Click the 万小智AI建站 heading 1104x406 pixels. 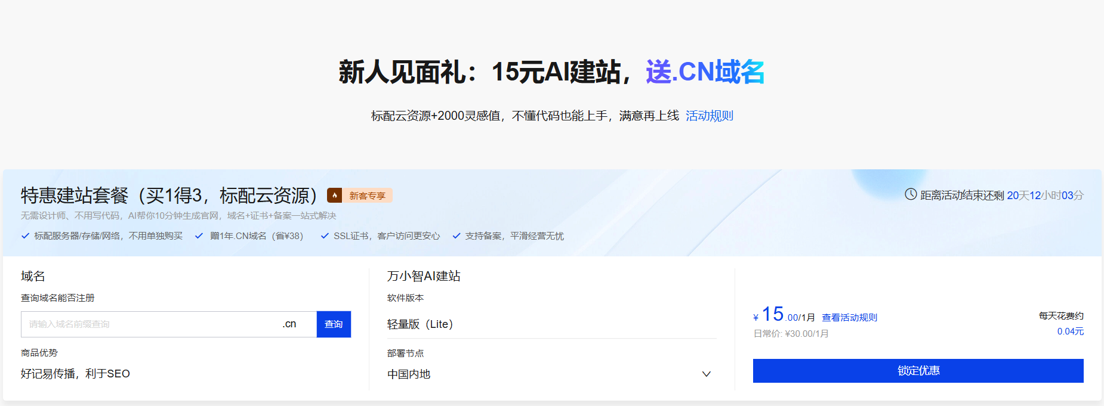[x=424, y=276]
